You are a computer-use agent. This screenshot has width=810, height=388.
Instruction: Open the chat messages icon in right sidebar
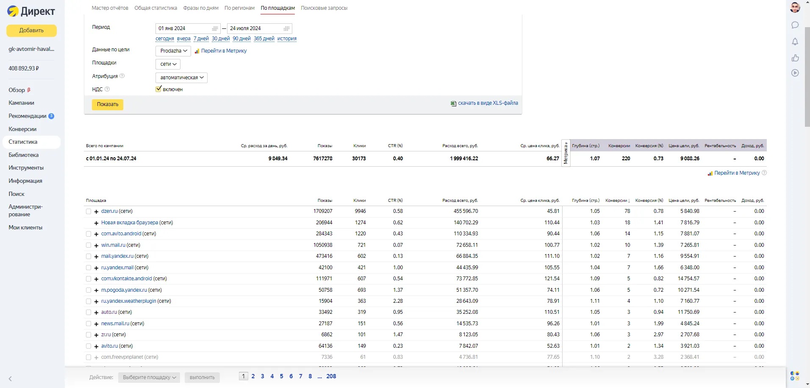[x=795, y=25]
